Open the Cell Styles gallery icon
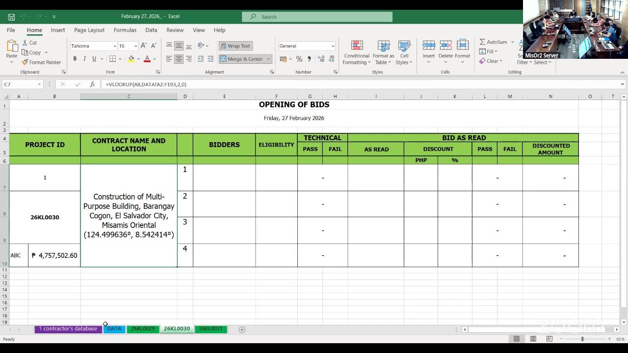Image resolution: width=628 pixels, height=353 pixels. (x=404, y=46)
